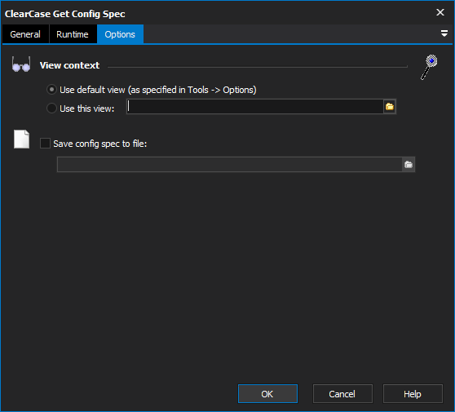Click the OK button
This screenshot has height=412, width=455.
pos(267,394)
